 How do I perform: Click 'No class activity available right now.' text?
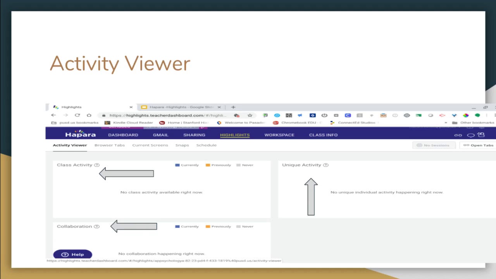tap(162, 192)
